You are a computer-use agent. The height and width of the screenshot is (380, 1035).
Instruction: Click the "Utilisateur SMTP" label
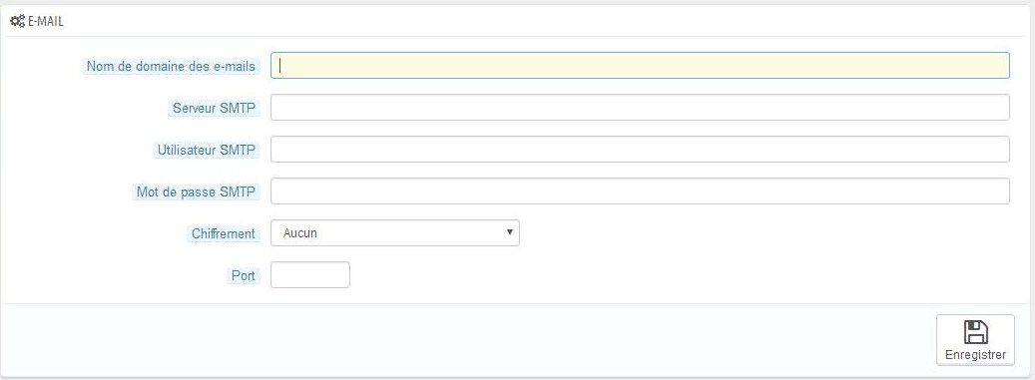click(206, 151)
